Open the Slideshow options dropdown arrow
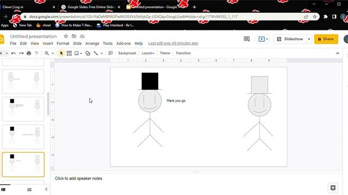Viewport: 348px width, 195px height. tap(309, 39)
